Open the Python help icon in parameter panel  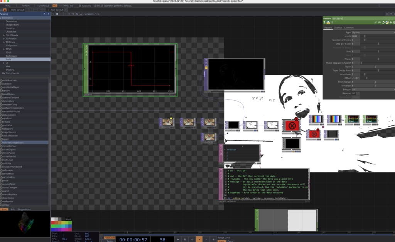pos(328,22)
